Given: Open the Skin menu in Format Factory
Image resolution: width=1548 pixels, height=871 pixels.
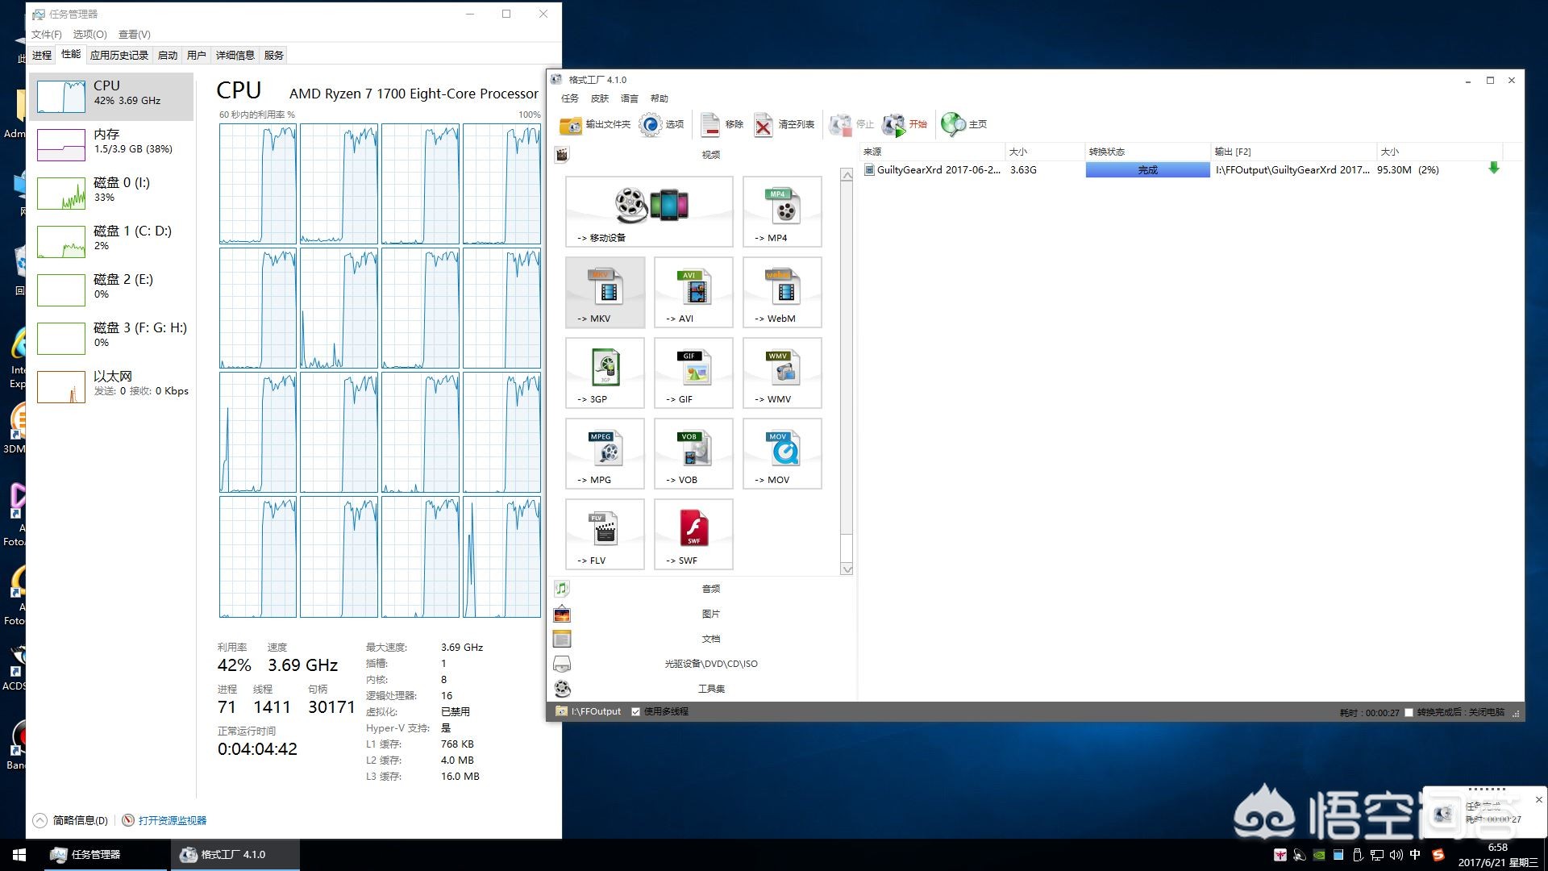Looking at the screenshot, I should (x=600, y=98).
